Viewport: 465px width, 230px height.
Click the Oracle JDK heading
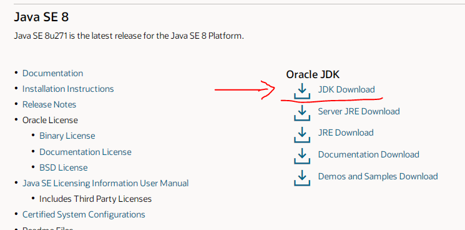click(x=313, y=74)
